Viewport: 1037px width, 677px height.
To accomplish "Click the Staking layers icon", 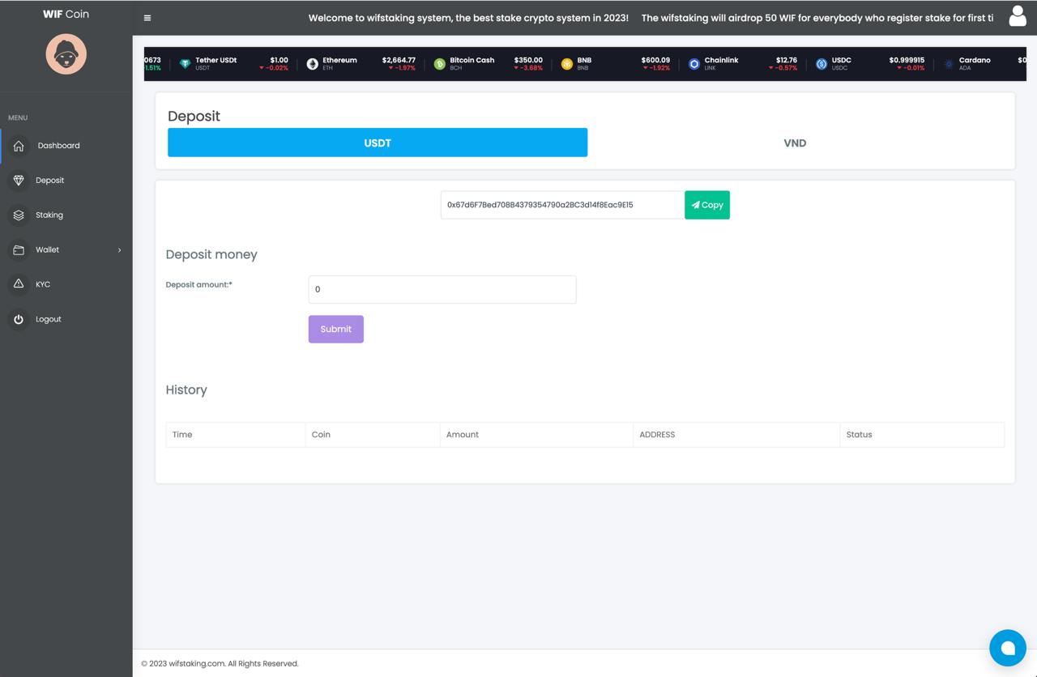I will click(19, 215).
